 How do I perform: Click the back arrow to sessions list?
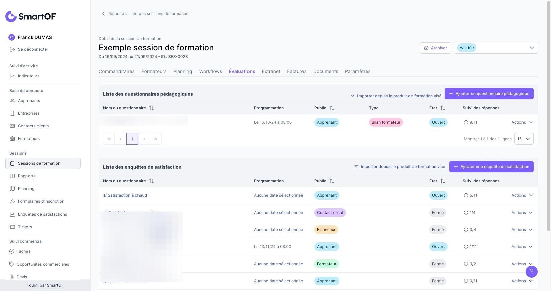[103, 14]
